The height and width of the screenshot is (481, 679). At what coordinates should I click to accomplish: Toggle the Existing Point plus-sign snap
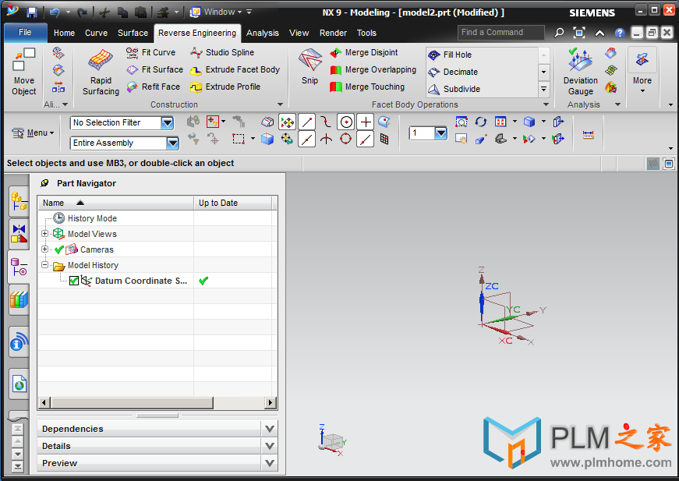click(x=366, y=122)
